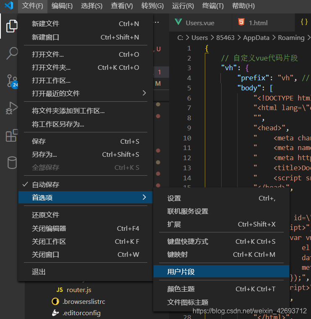311x319 pixels.
Task: Open 设置 in the preferences submenu
Action: [221, 198]
